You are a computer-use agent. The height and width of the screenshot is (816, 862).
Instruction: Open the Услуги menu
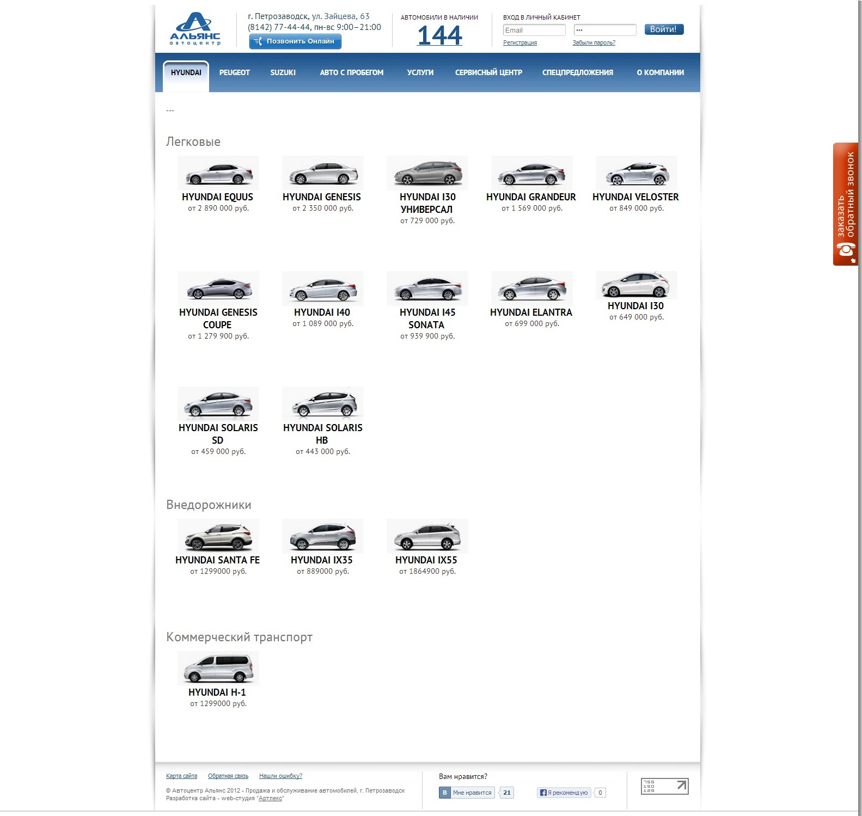(420, 73)
